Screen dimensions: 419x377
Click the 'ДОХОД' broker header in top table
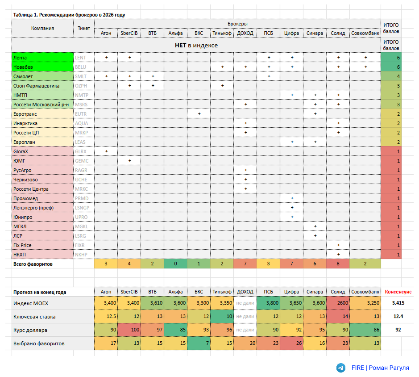coord(245,33)
